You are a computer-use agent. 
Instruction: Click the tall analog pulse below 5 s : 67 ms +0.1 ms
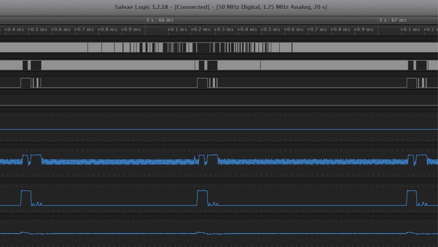tap(412, 198)
